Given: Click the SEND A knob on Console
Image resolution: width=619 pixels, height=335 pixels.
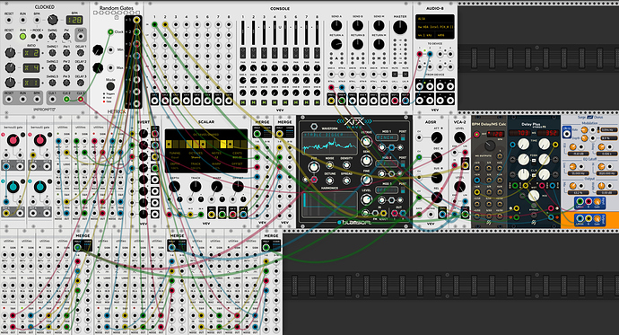Looking at the screenshot, I should point(336,26).
